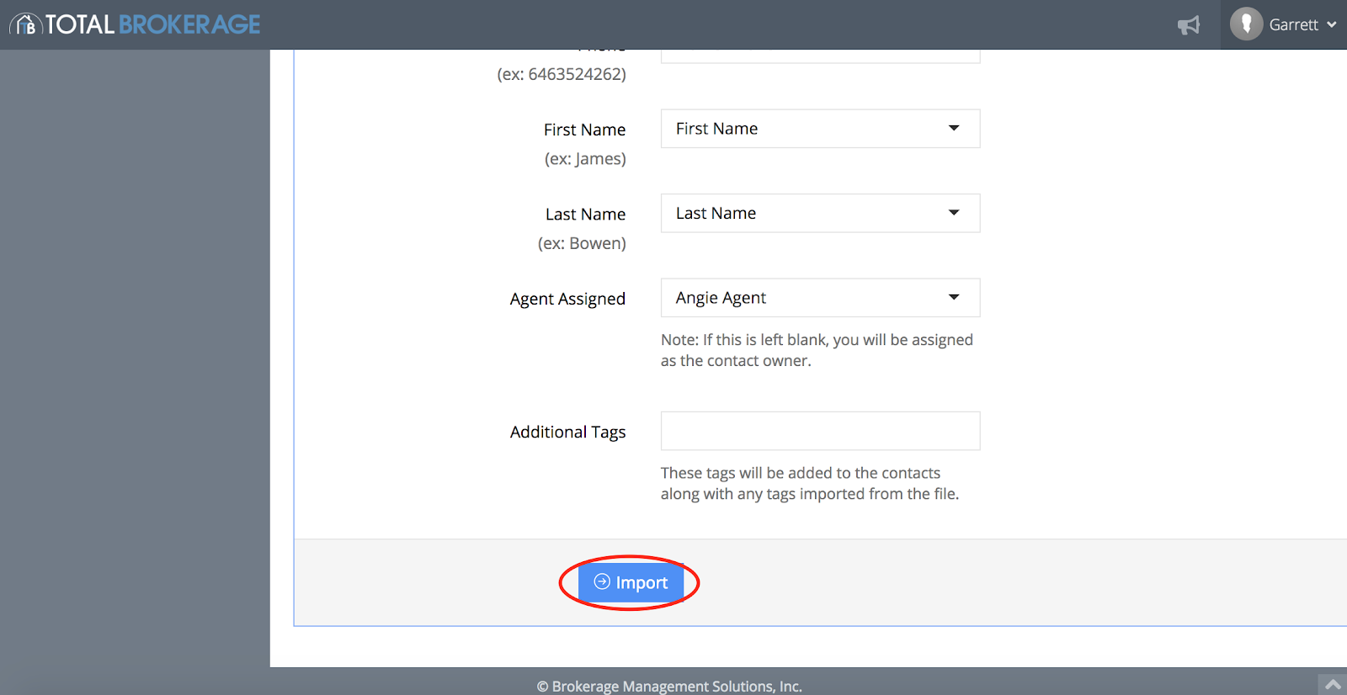The width and height of the screenshot is (1347, 695).
Task: Click the Brokerage Management Solutions copyright text
Action: click(x=669, y=687)
